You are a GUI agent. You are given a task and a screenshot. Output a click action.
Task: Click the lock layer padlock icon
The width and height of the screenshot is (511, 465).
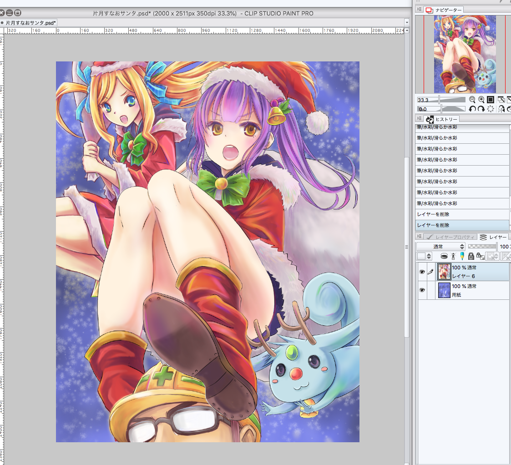pyautogui.click(x=471, y=256)
